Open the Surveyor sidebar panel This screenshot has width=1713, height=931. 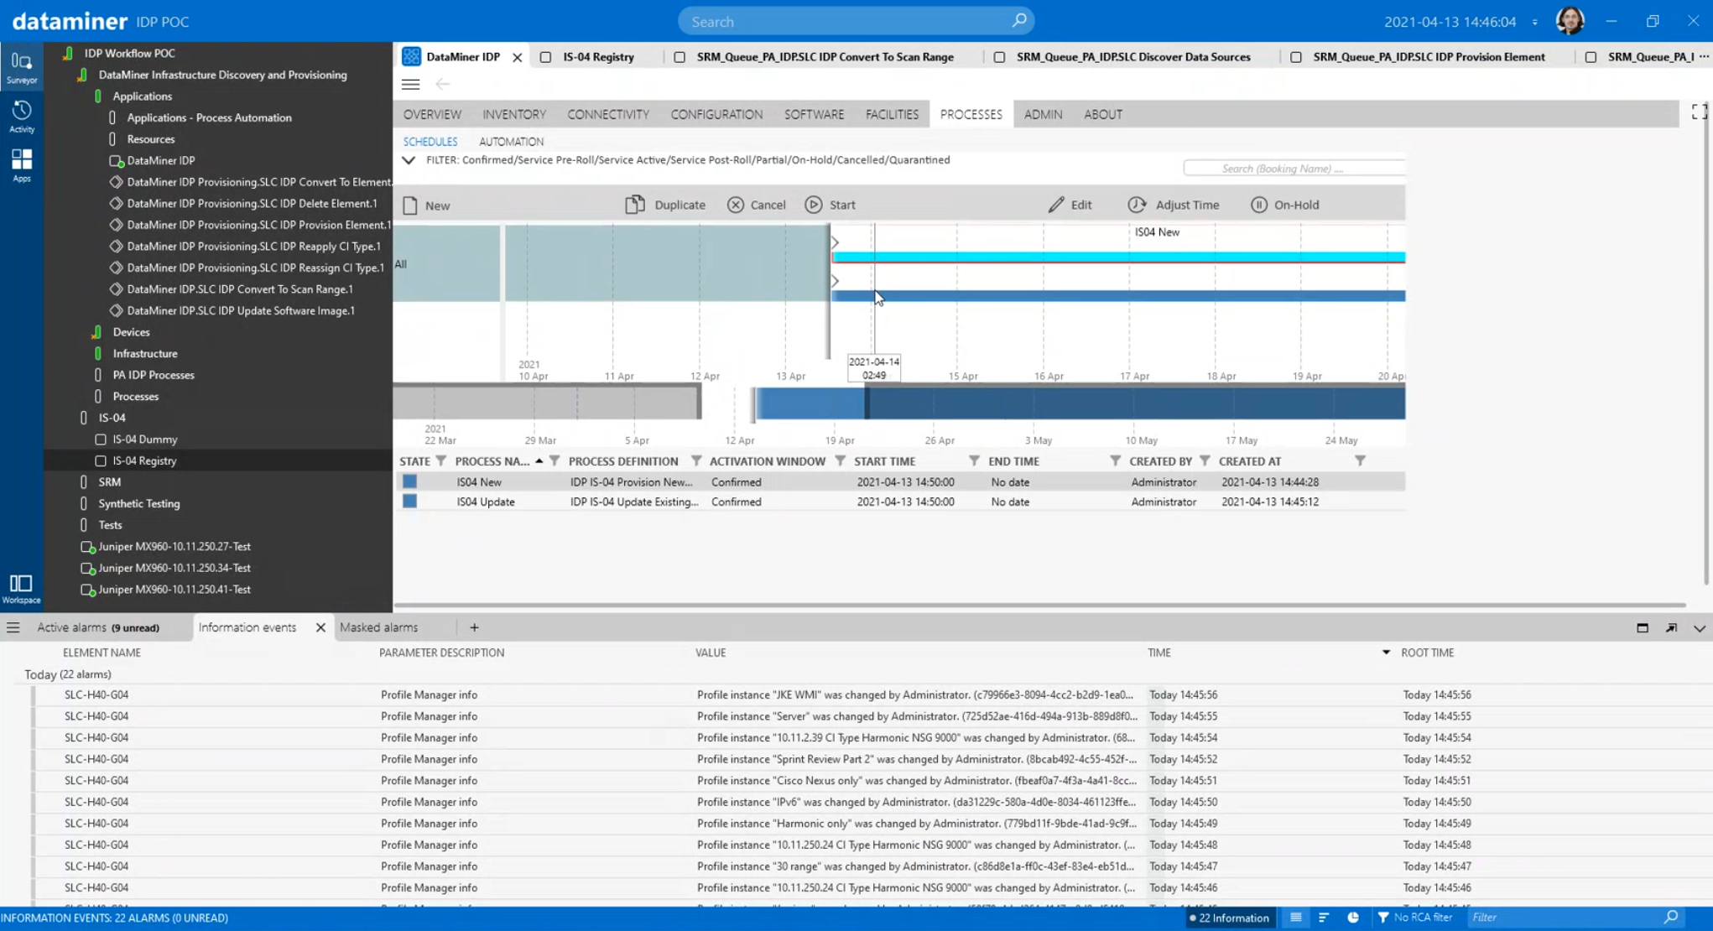coord(22,67)
